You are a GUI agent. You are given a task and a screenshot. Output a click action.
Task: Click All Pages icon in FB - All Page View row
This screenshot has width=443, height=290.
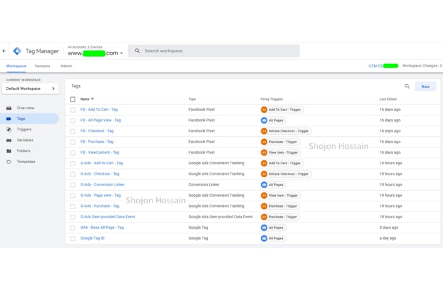click(x=264, y=121)
